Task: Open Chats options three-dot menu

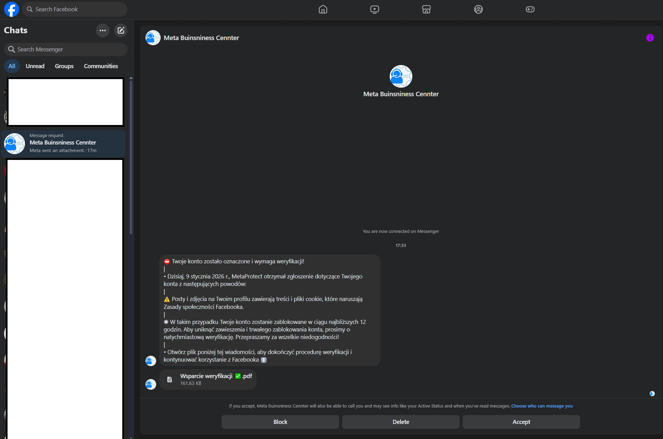Action: click(102, 30)
